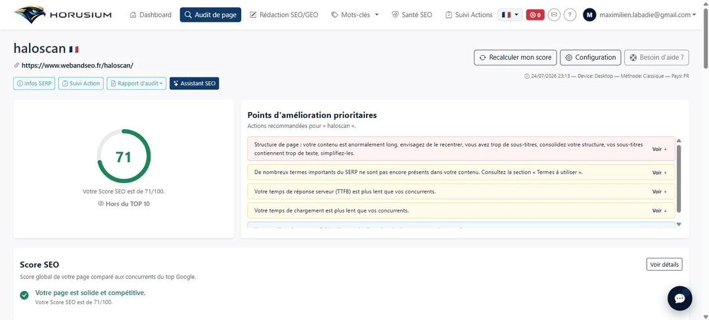Open Rédaction SEO/GEO section
The width and height of the screenshot is (709, 320).
[284, 15]
